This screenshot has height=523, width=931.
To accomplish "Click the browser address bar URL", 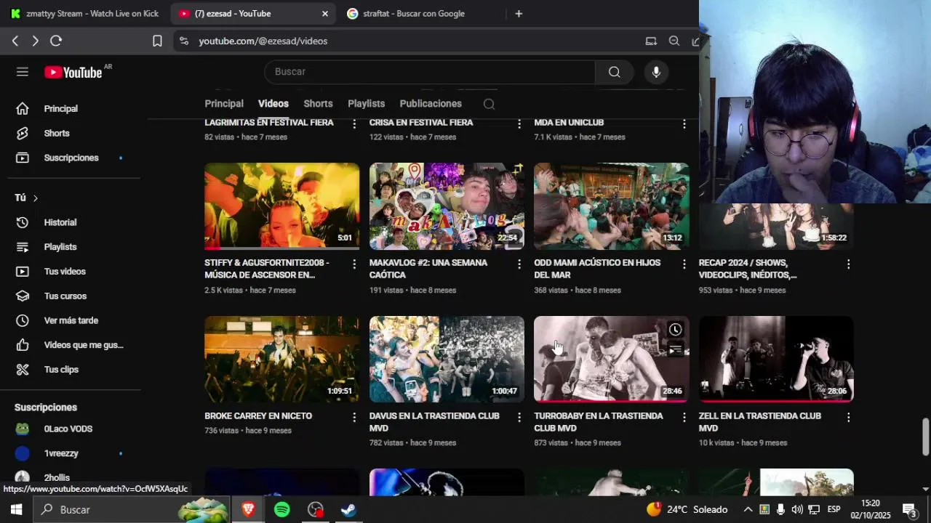I will pyautogui.click(x=263, y=41).
